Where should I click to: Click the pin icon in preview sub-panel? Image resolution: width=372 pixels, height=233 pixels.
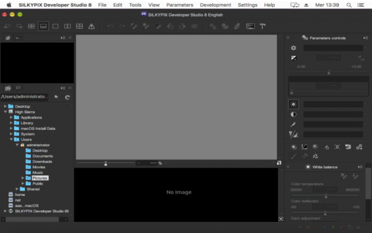(8, 38)
